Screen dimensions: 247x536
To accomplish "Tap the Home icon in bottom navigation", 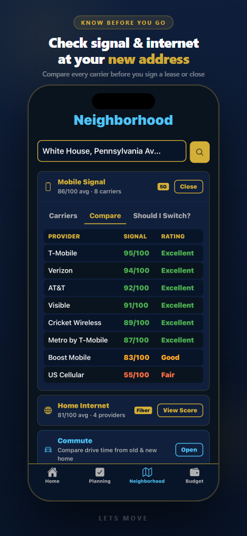I will pos(52,472).
